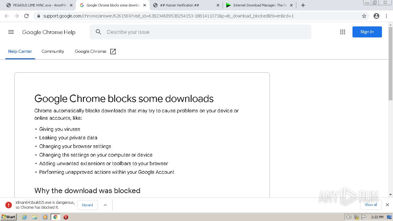This screenshot has height=221, width=393.
Task: Open the Community tab
Action: [x=53, y=51]
